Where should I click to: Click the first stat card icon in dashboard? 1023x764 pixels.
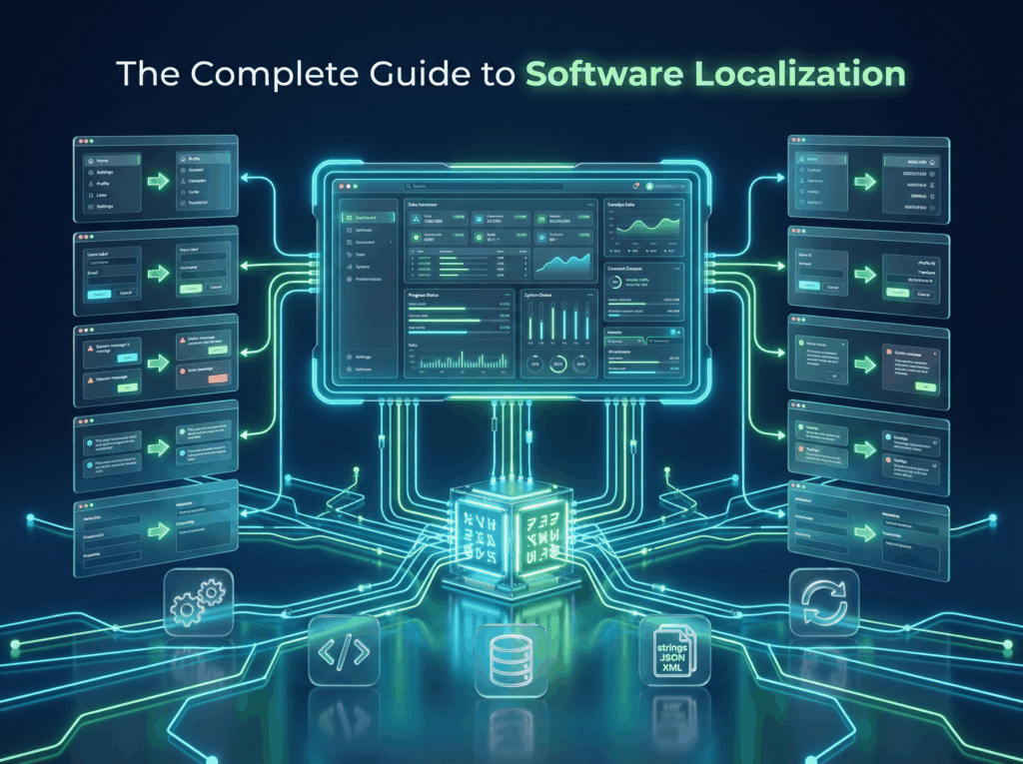[417, 219]
